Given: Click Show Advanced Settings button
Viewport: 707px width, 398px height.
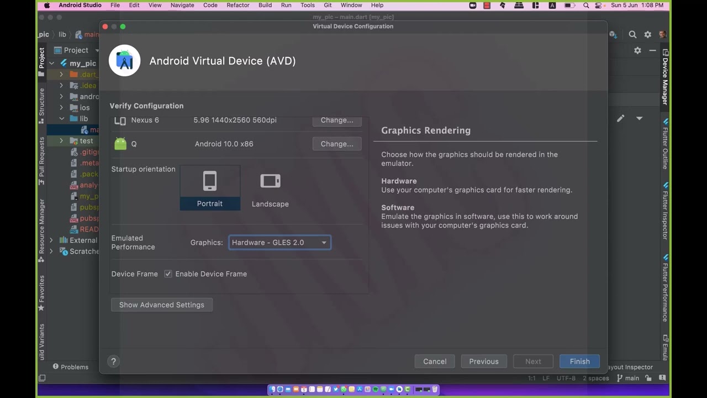Looking at the screenshot, I should coord(162,305).
